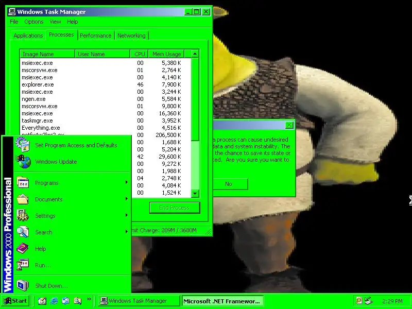
Task: Open Outlook Express quick launch icon
Action: pos(66,301)
